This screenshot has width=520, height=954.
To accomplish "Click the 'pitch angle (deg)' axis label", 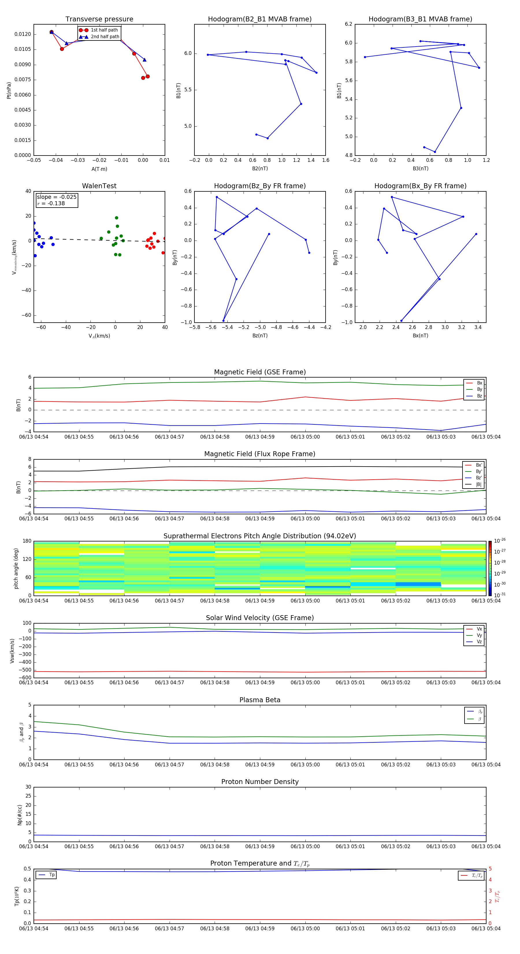I will (x=16, y=568).
